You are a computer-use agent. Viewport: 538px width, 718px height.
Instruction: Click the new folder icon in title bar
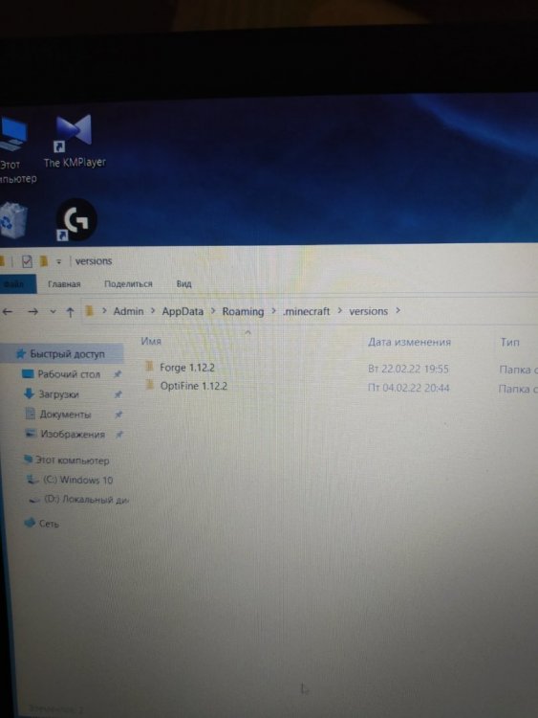(43, 261)
